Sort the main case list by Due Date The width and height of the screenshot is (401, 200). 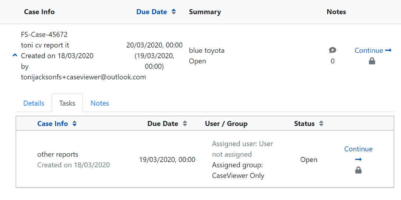click(173, 12)
